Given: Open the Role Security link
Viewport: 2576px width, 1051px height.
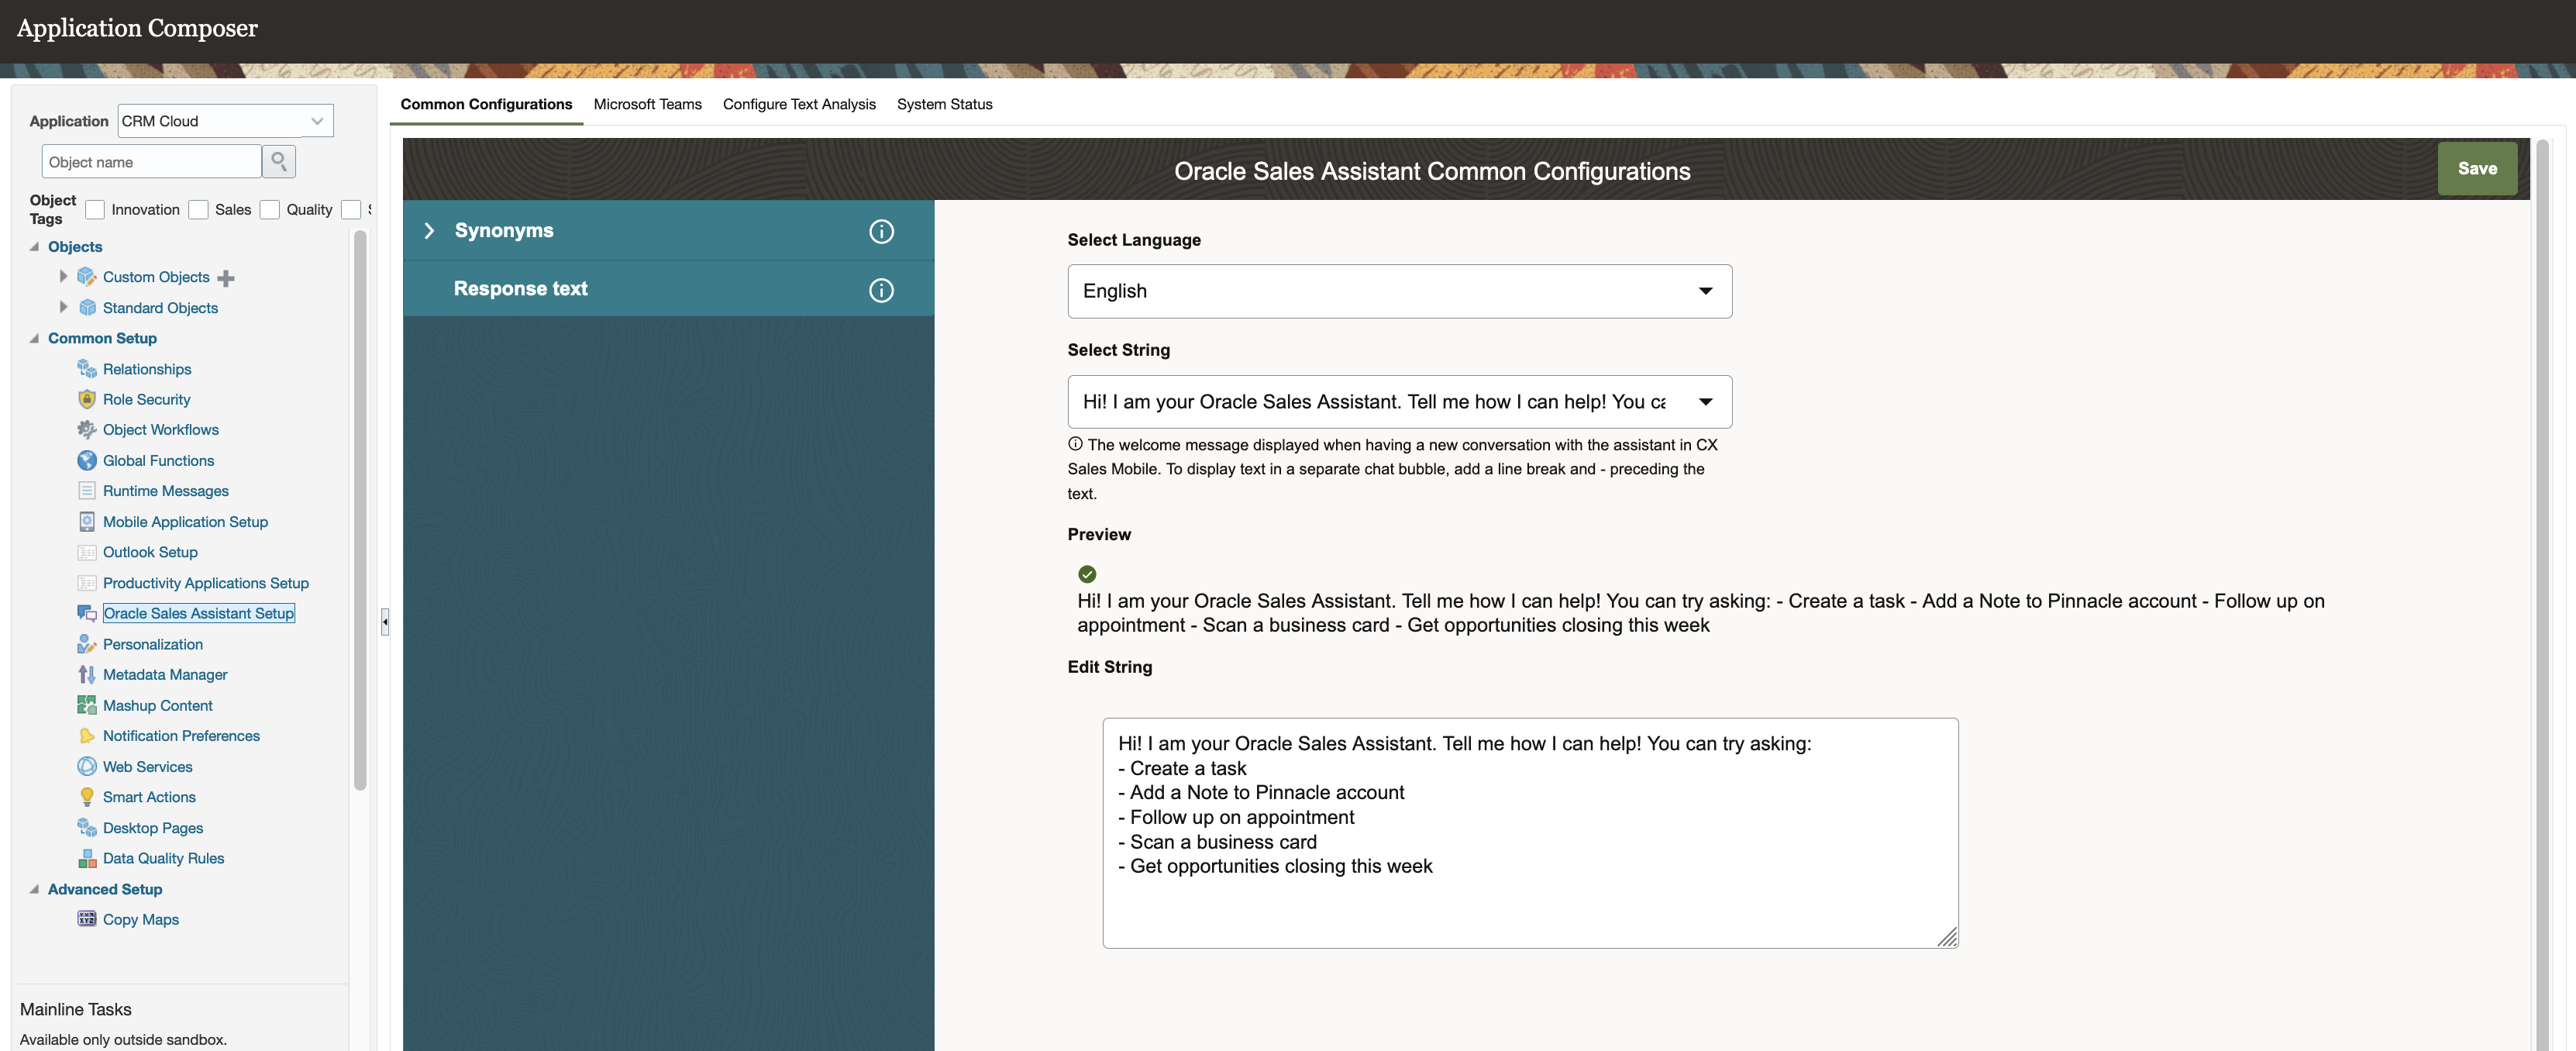Looking at the screenshot, I should (146, 399).
